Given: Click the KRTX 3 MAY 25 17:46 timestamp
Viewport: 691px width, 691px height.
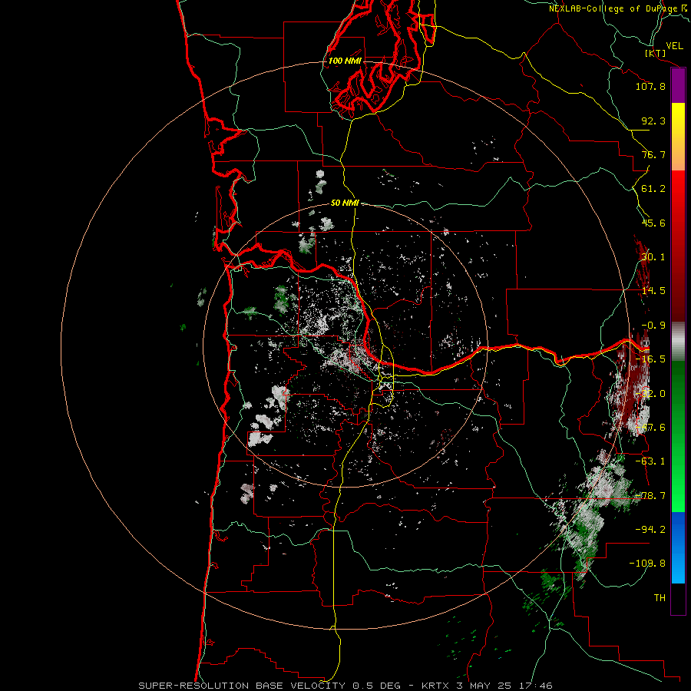Looking at the screenshot, I should [487, 686].
